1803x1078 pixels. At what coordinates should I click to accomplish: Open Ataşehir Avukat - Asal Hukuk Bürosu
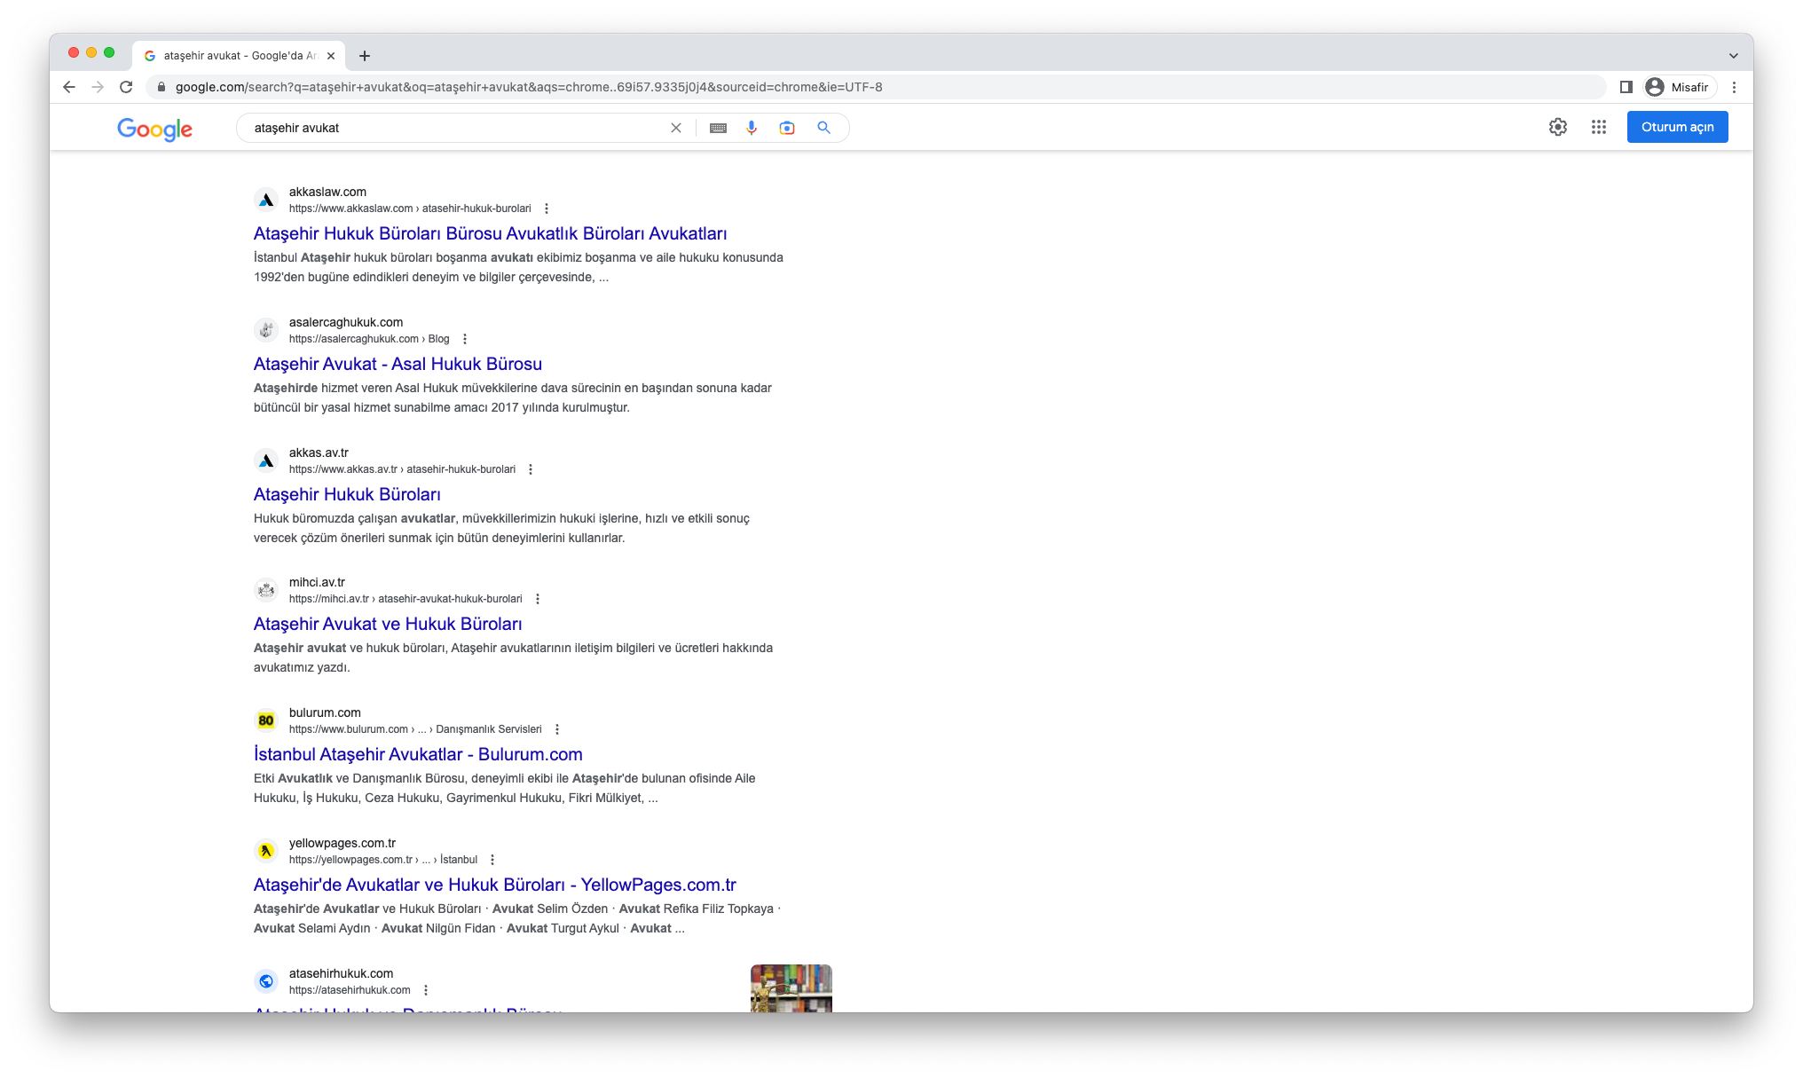[x=398, y=364]
